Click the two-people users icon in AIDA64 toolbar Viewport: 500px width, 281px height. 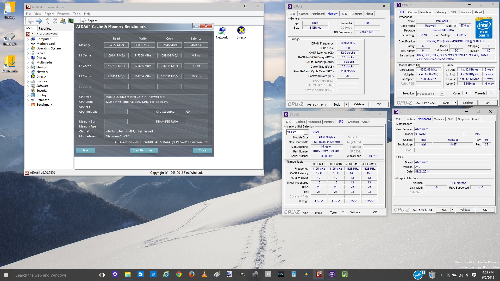63,21
